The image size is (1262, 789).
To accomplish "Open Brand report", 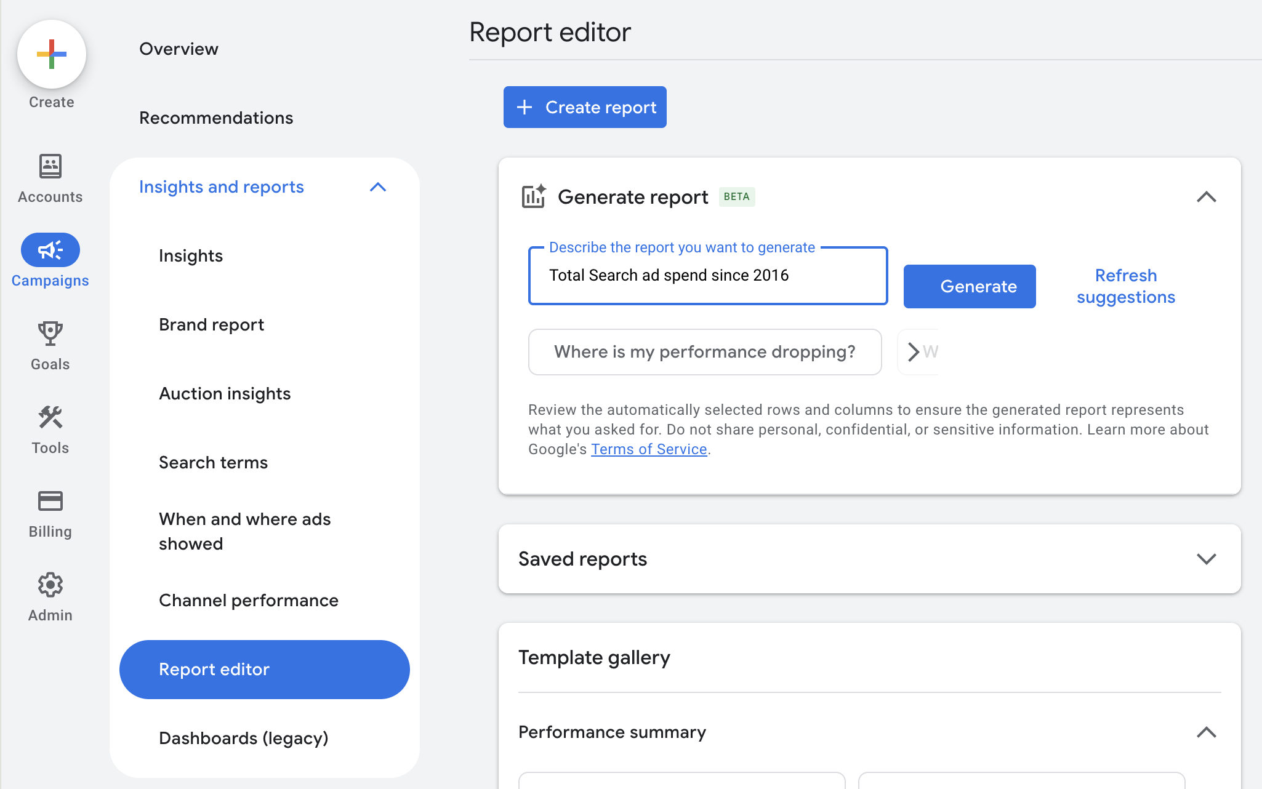I will click(211, 325).
